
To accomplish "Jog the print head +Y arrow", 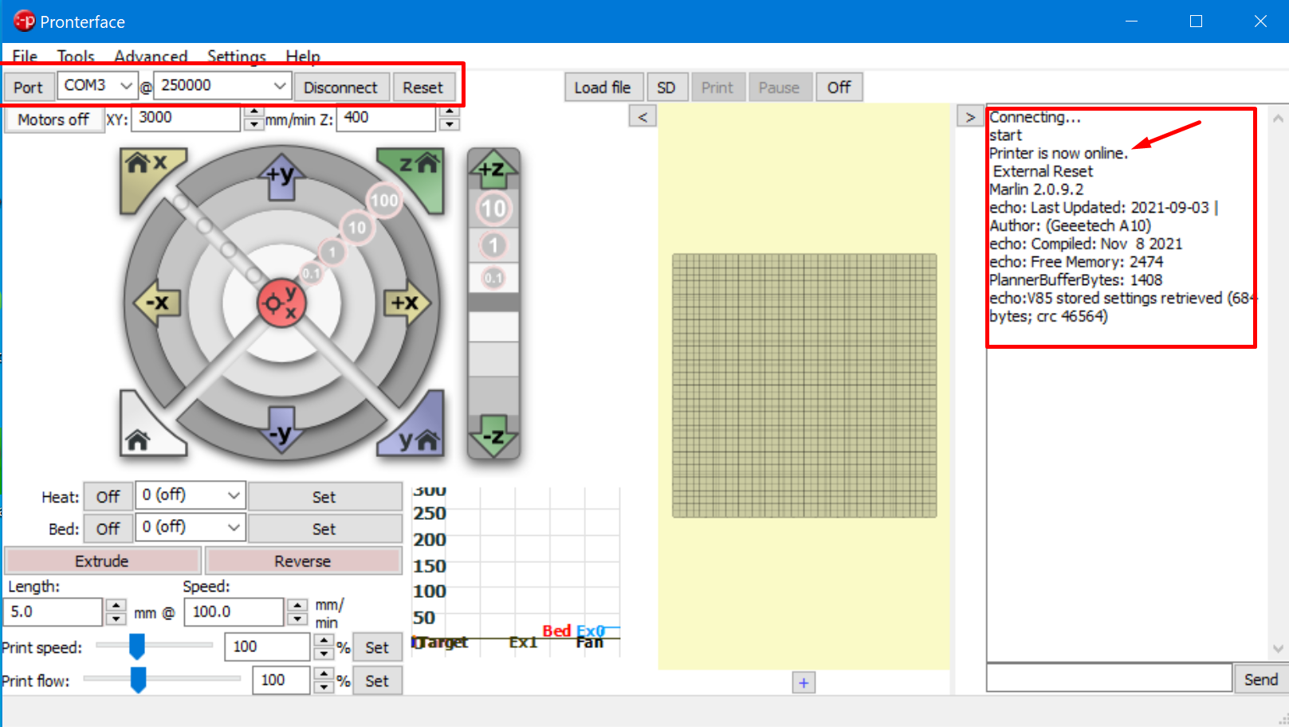I will pos(281,175).
